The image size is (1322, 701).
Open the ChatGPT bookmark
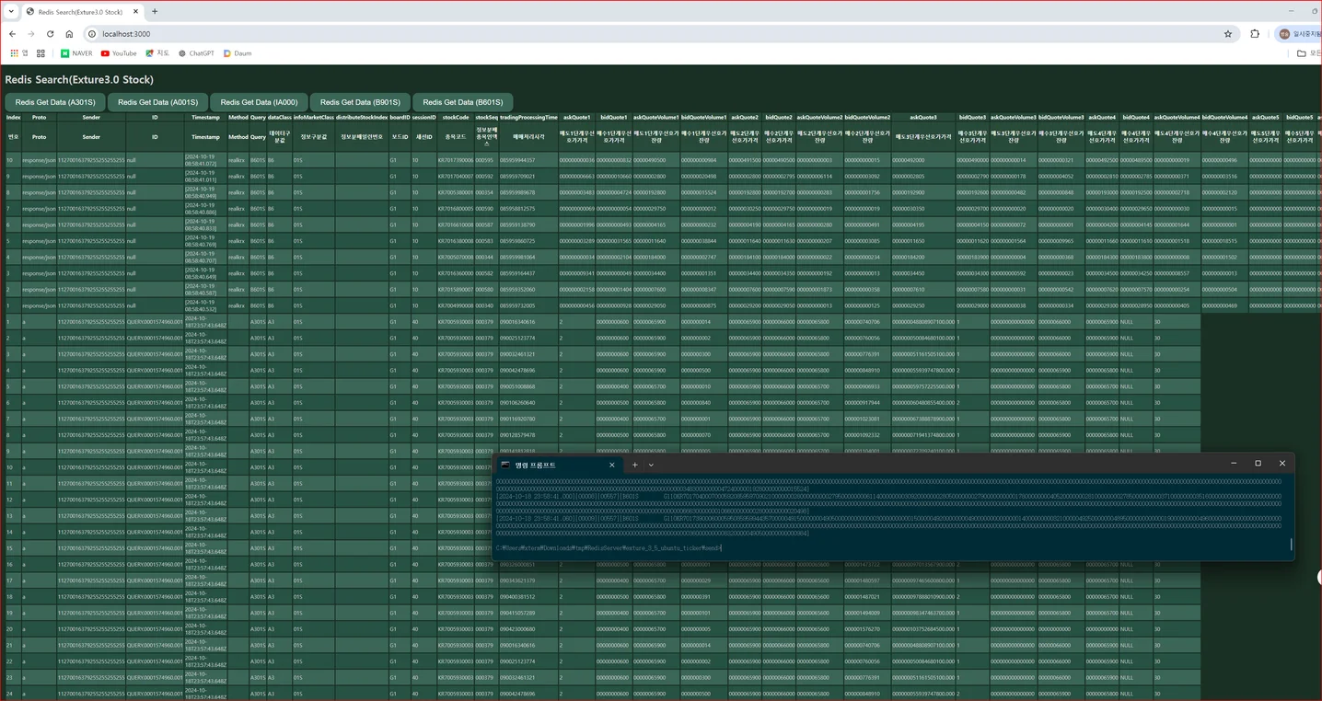coord(196,53)
